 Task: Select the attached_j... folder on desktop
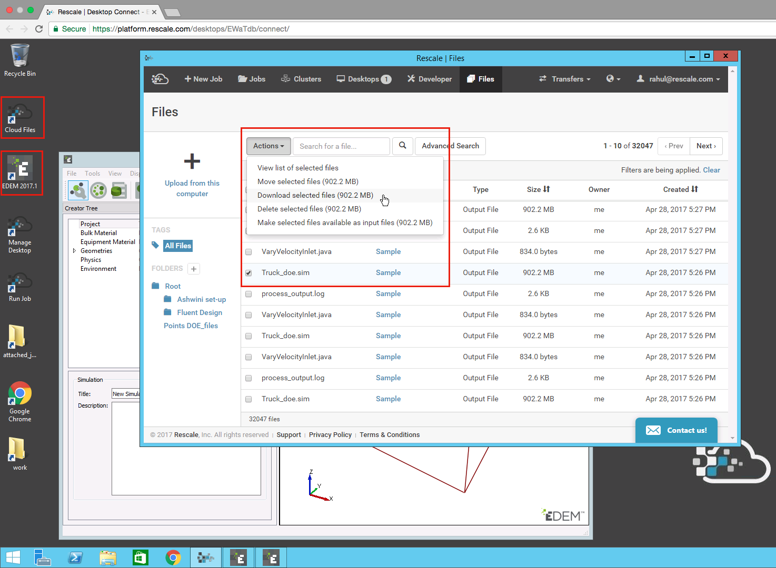[20, 342]
